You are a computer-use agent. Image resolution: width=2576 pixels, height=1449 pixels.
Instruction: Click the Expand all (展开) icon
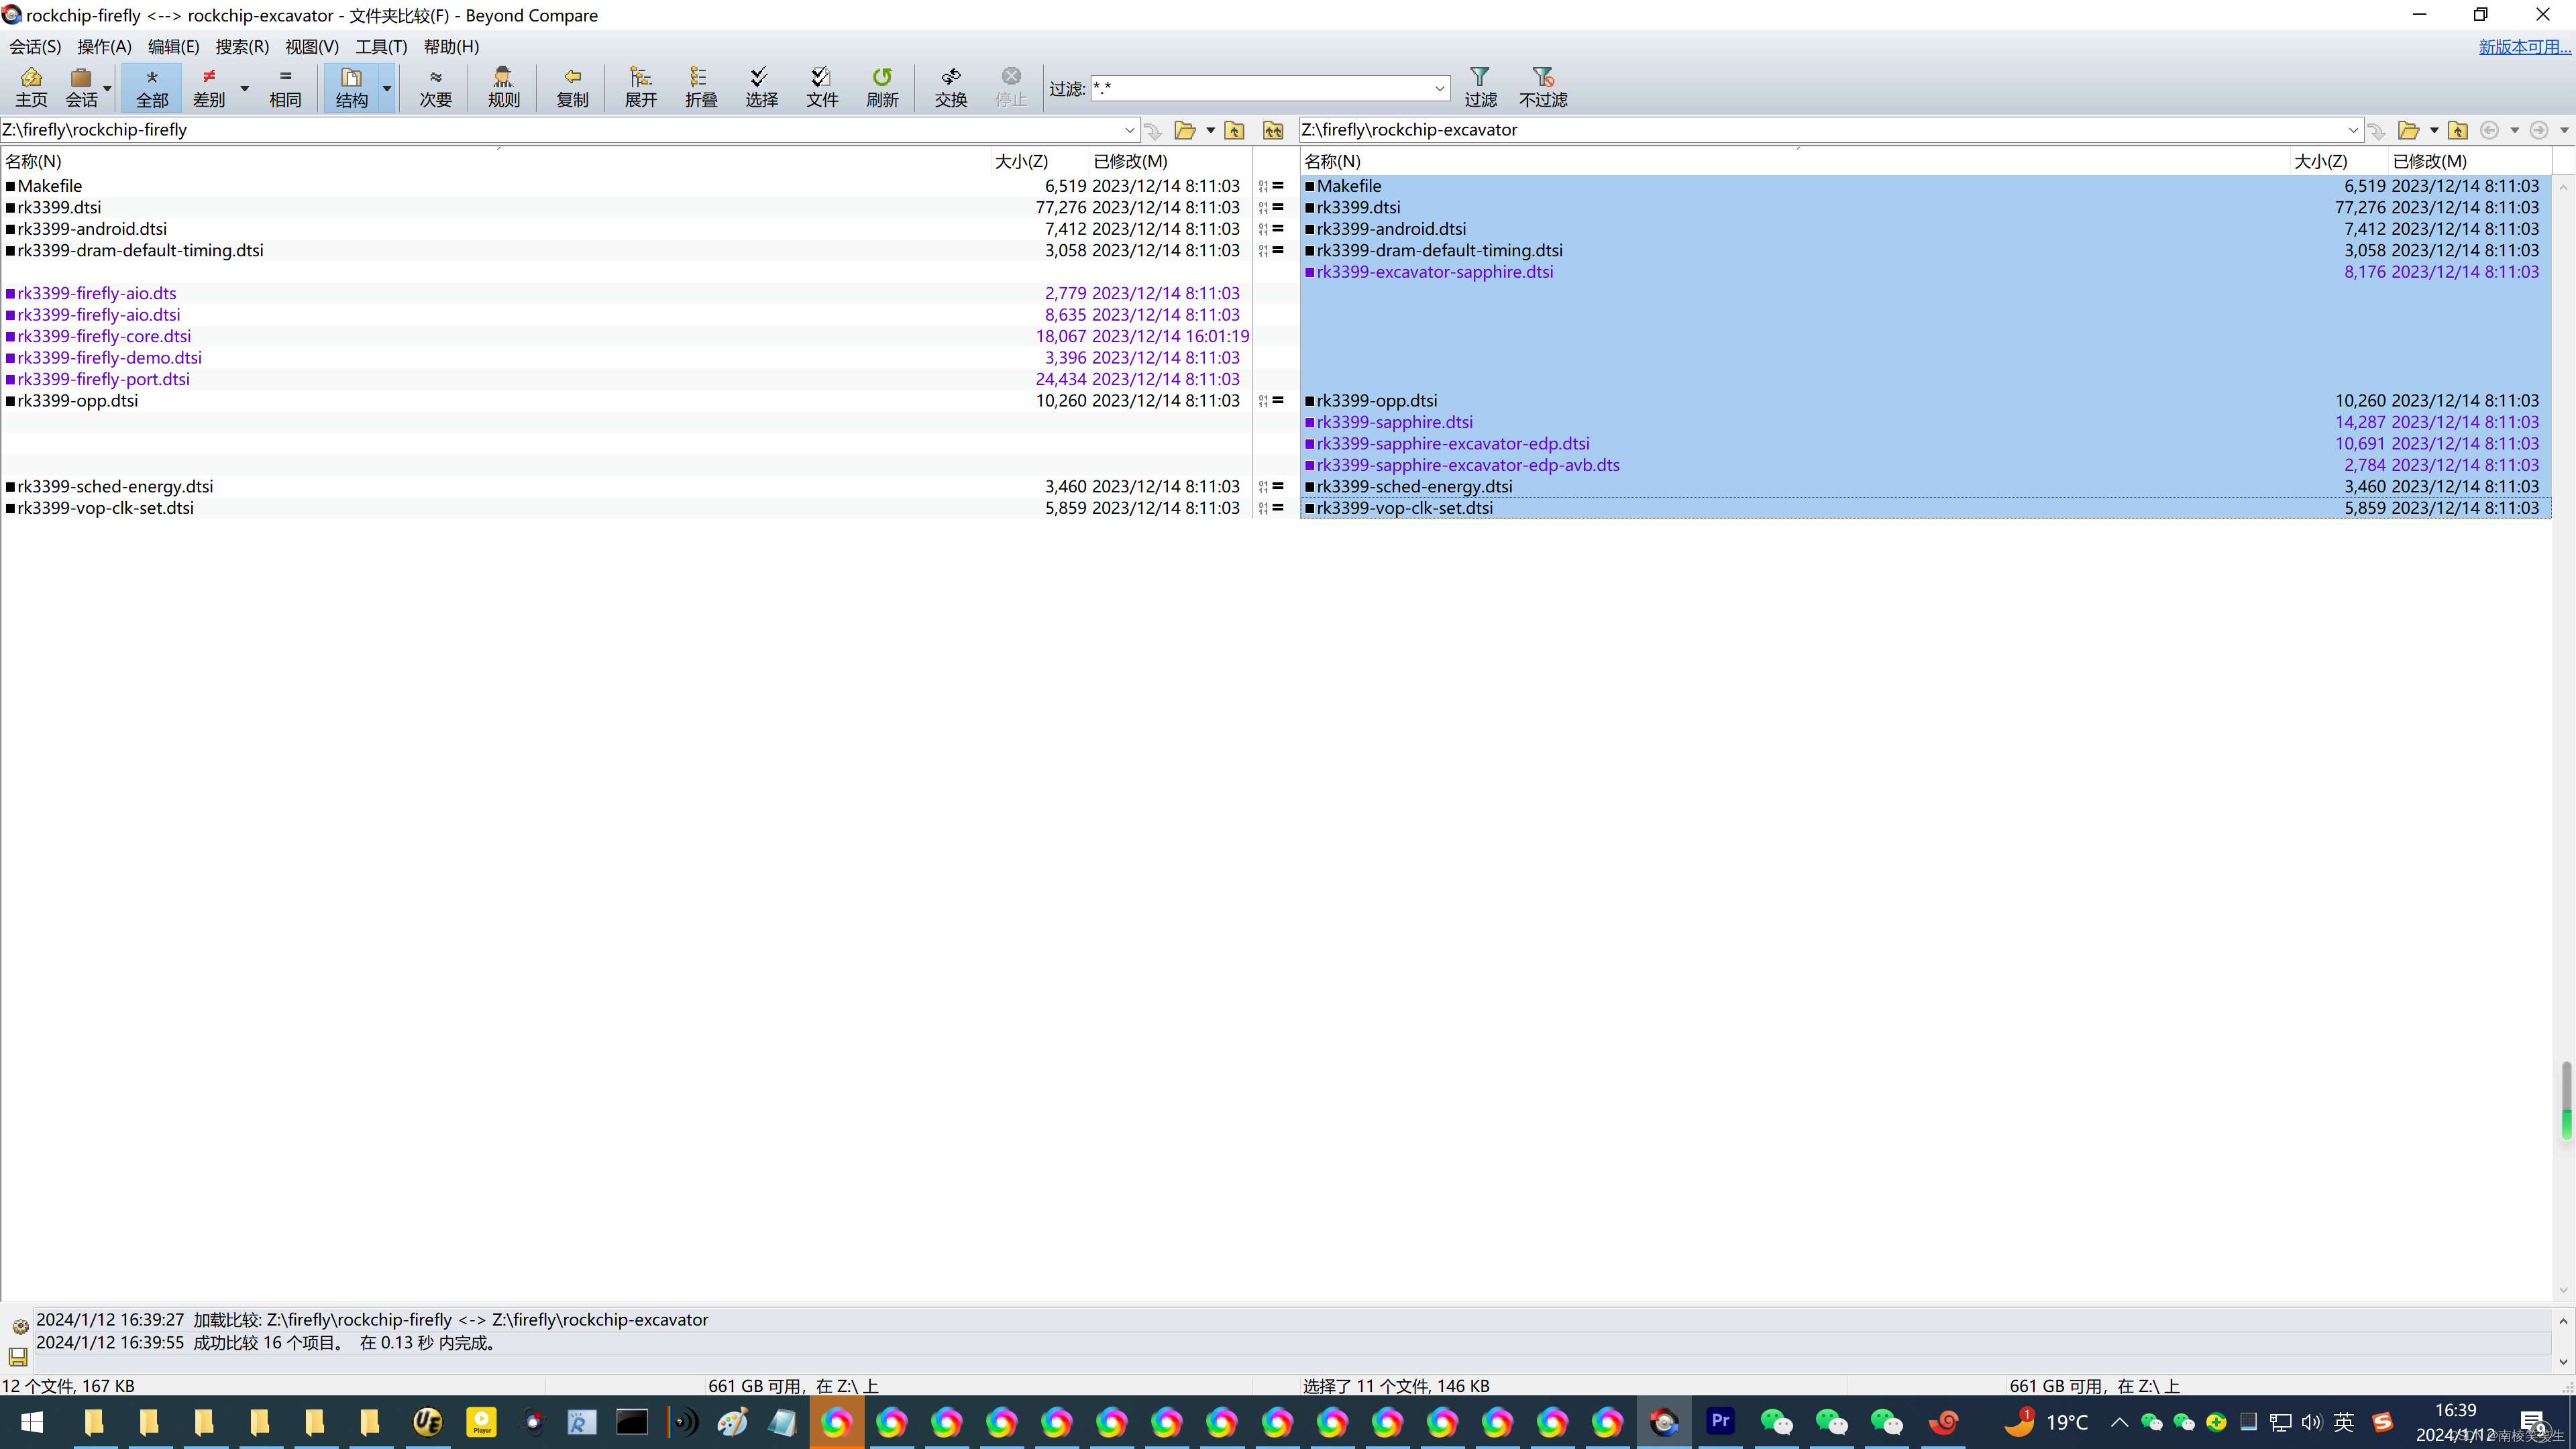click(640, 87)
